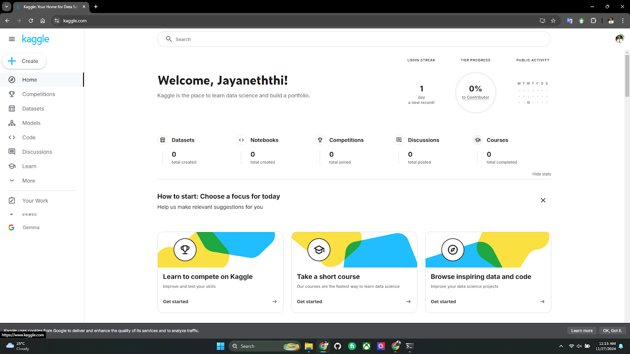Screen dimensions: 630x354
Task: Click the Create button
Action: [24, 61]
